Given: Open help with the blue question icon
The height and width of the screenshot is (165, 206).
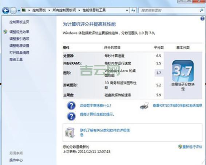Looking at the screenshot, I should coord(202,19).
